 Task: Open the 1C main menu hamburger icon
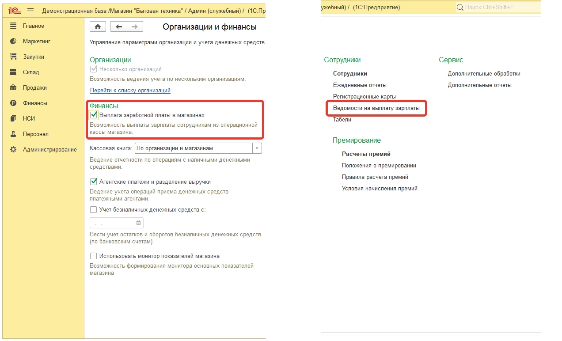[30, 10]
